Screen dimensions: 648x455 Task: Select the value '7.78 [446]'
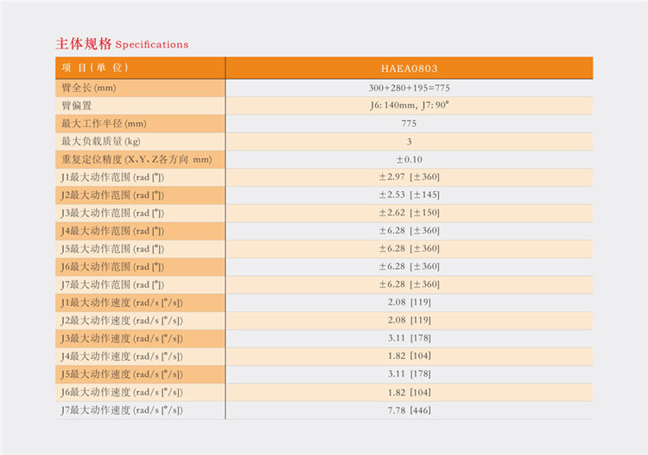tap(410, 410)
